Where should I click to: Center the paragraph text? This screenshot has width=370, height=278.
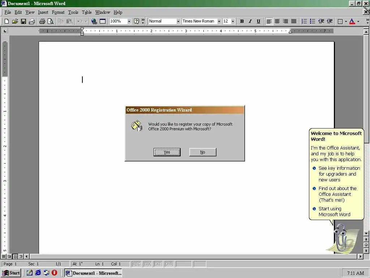(277, 21)
